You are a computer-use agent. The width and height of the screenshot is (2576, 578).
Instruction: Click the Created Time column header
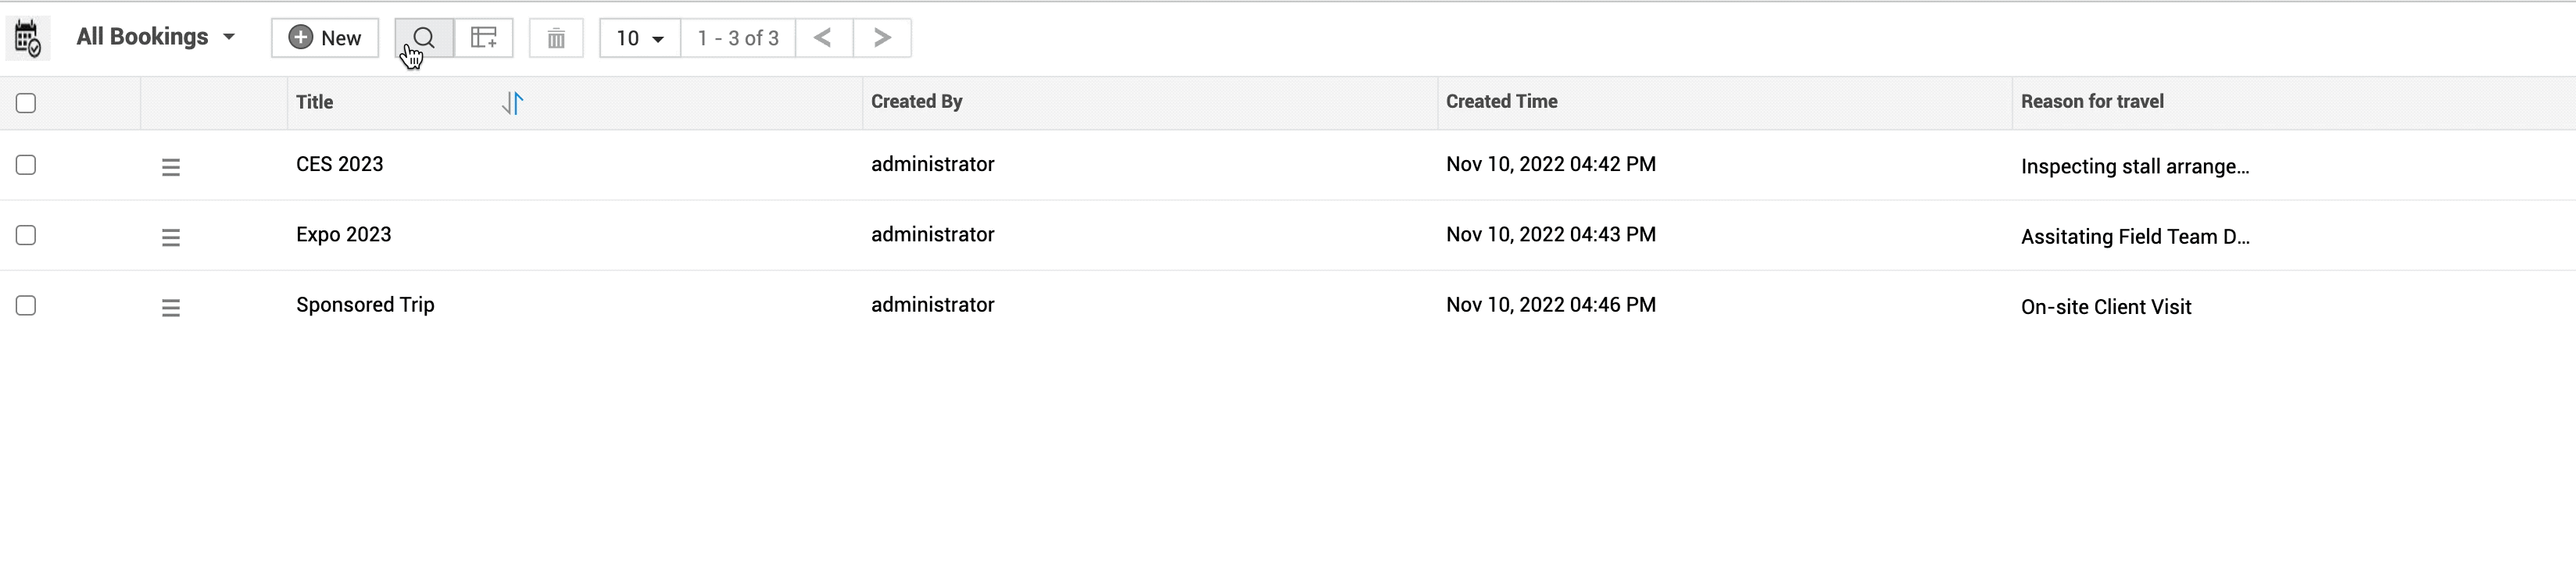1501,102
